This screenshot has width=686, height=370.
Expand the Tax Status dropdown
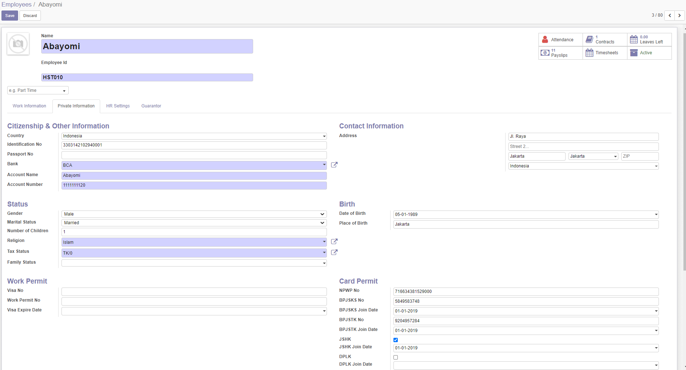point(324,252)
